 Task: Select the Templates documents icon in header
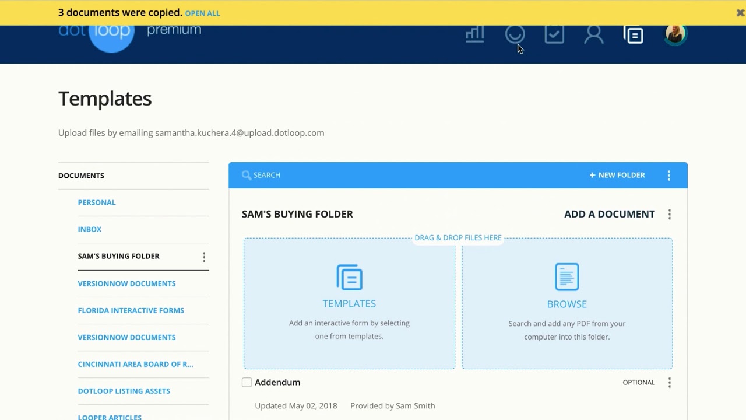(x=634, y=35)
